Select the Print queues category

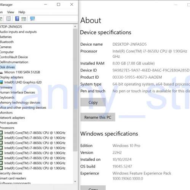point(9,123)
